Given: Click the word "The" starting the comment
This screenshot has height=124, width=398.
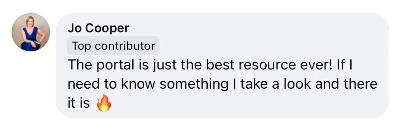Looking at the screenshot, I should pos(80,65).
